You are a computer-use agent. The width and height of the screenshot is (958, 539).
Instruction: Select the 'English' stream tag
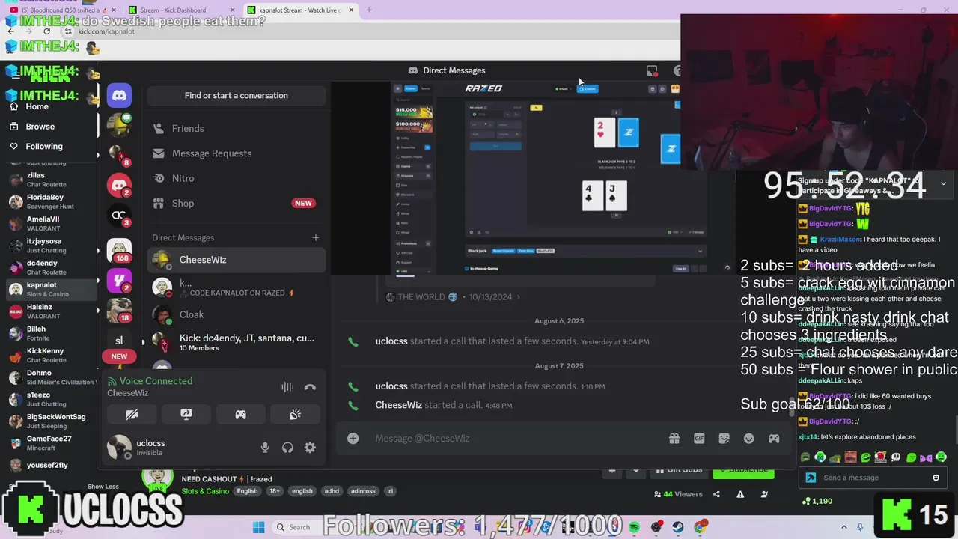pos(247,491)
